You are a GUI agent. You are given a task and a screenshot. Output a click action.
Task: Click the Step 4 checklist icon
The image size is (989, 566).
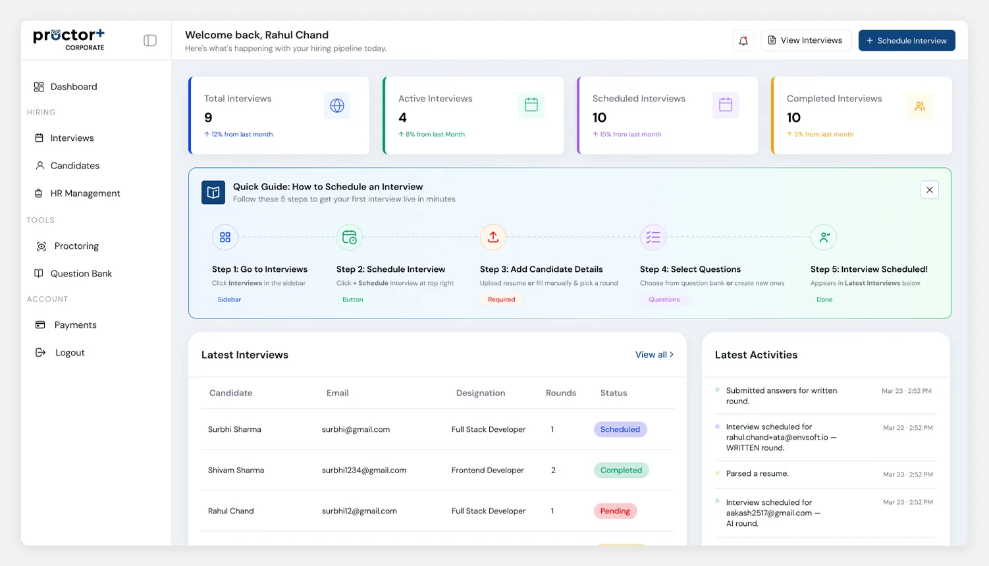653,238
